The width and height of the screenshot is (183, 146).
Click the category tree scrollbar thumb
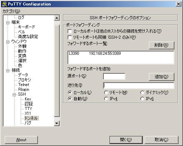pos(57,71)
